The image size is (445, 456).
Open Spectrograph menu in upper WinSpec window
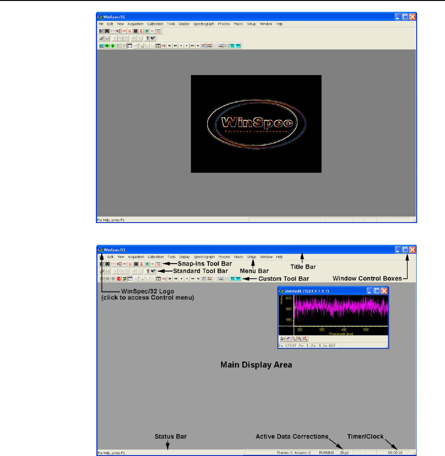[204, 24]
